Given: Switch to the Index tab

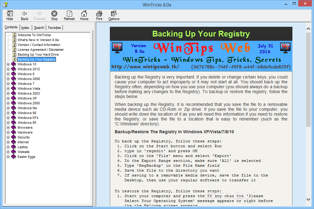Looking at the screenshot, I should click(25, 28).
